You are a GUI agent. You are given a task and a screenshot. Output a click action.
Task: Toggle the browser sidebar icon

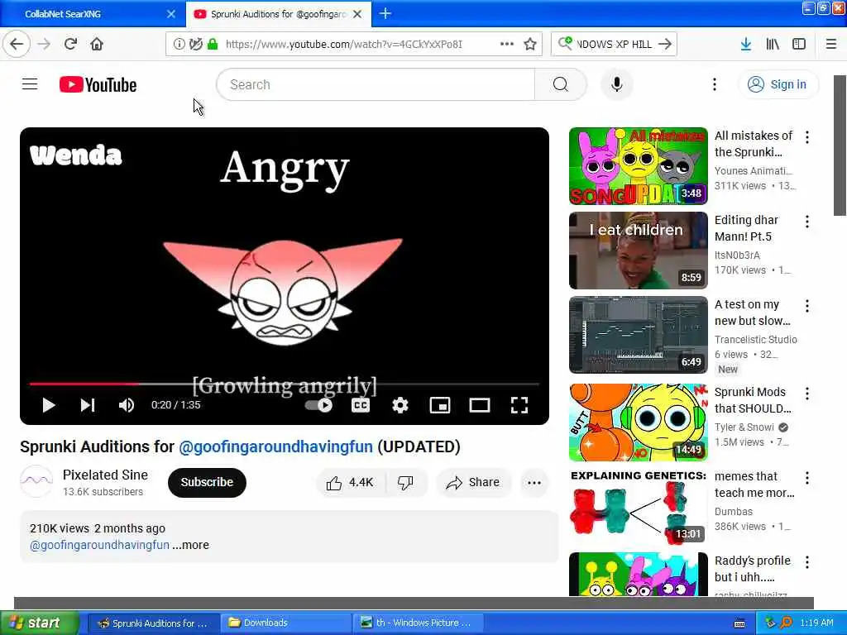(799, 45)
